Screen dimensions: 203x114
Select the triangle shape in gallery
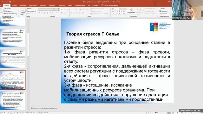(113, 11)
